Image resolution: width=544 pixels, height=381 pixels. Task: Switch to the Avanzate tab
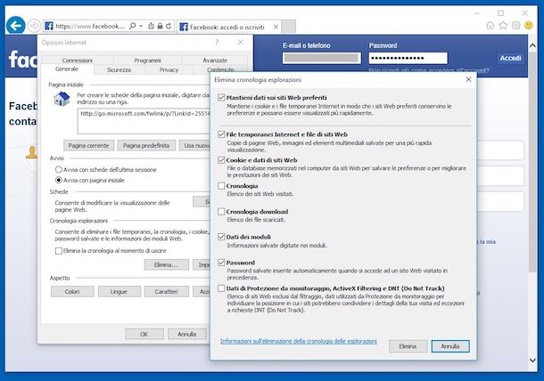(x=215, y=61)
